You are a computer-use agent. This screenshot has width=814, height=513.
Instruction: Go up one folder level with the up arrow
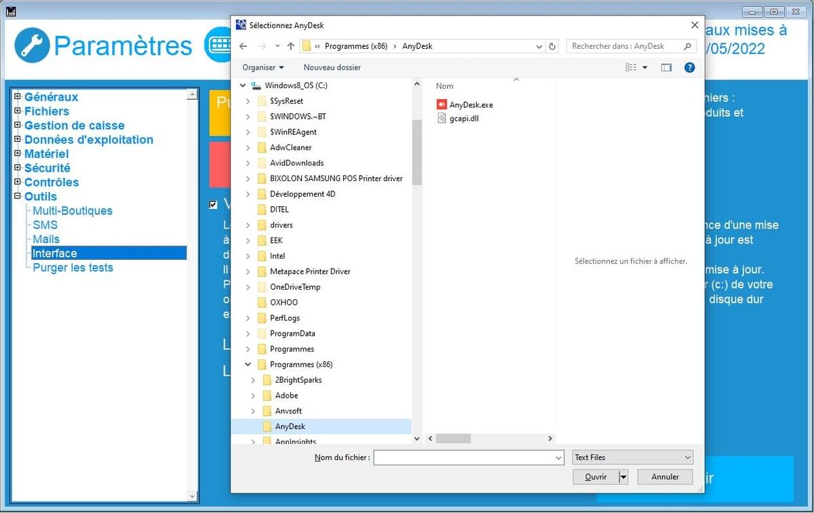click(291, 46)
